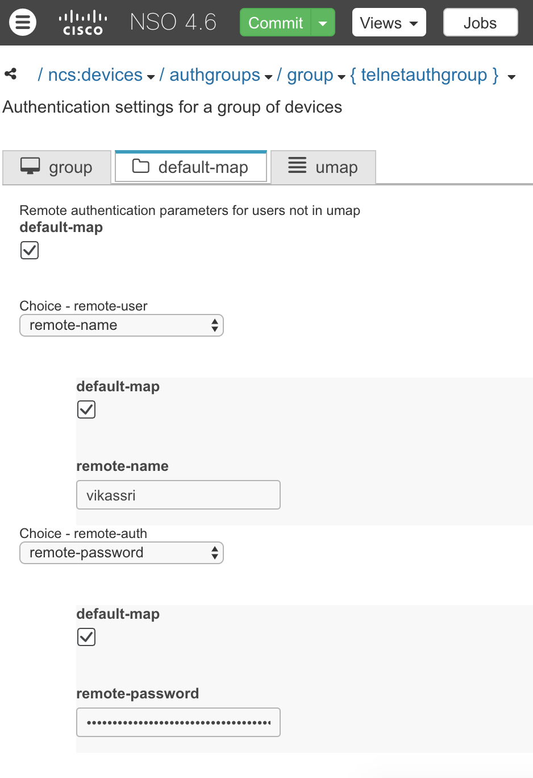Click the Cisco logo
533x778 pixels.
(83, 23)
